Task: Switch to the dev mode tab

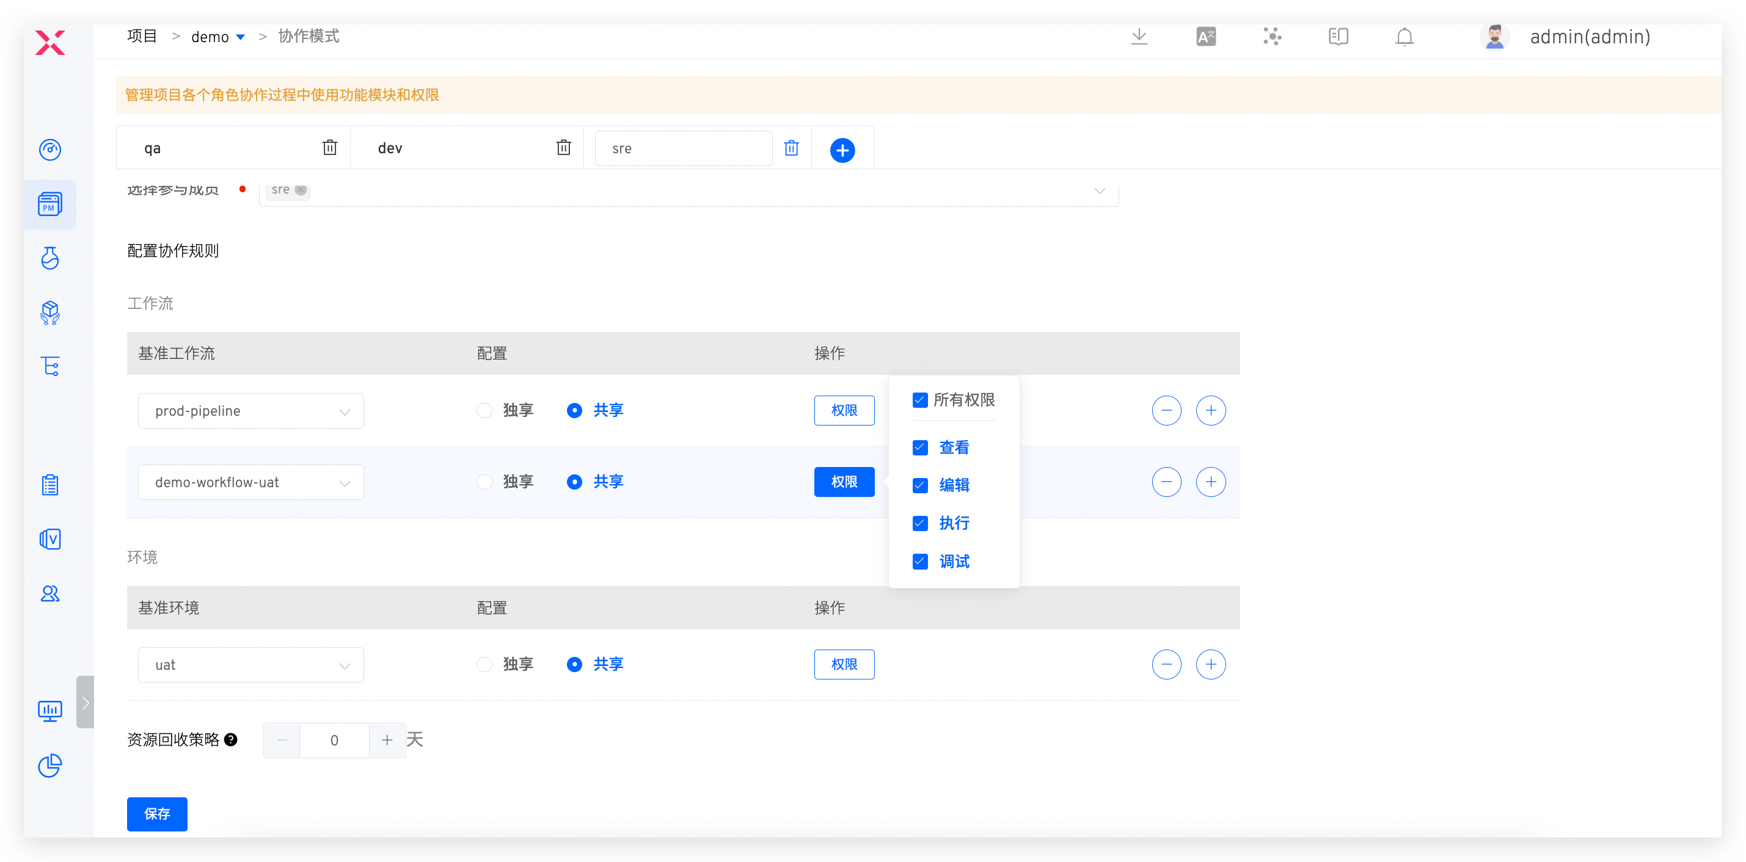Action: pos(390,148)
